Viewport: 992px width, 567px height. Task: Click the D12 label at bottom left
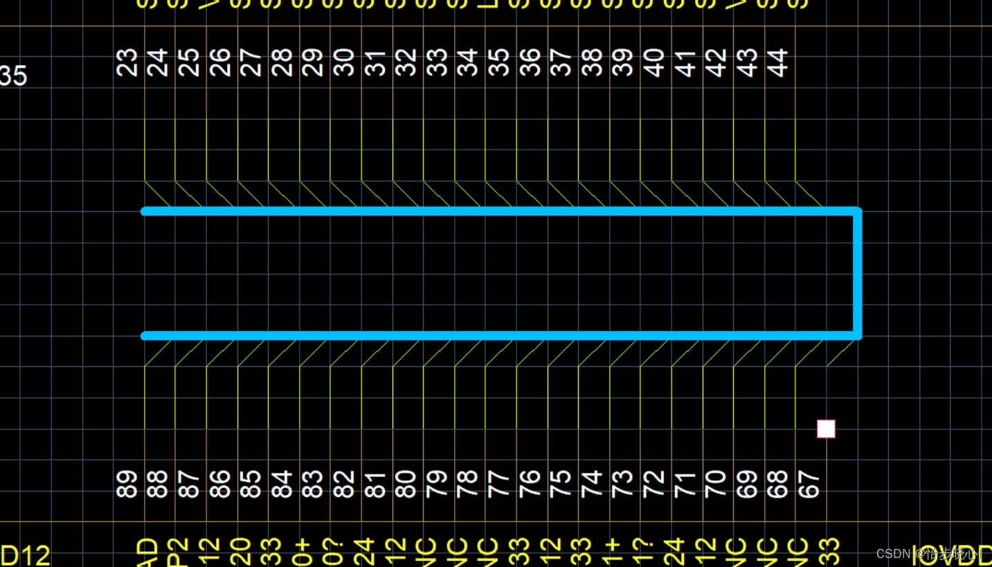[25, 556]
